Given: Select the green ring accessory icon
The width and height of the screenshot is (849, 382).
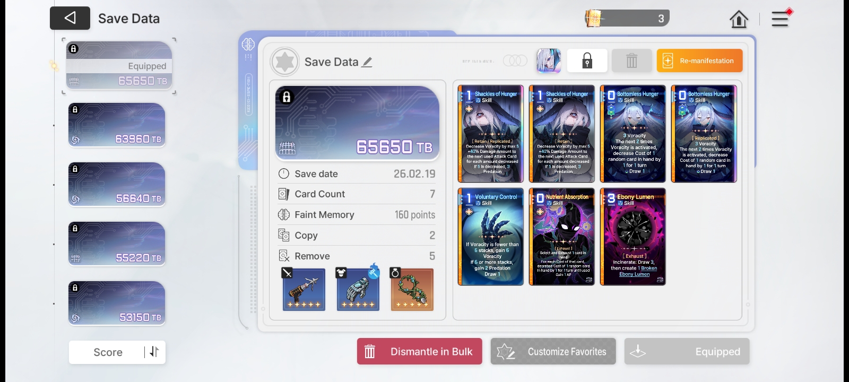Looking at the screenshot, I should click(x=412, y=290).
